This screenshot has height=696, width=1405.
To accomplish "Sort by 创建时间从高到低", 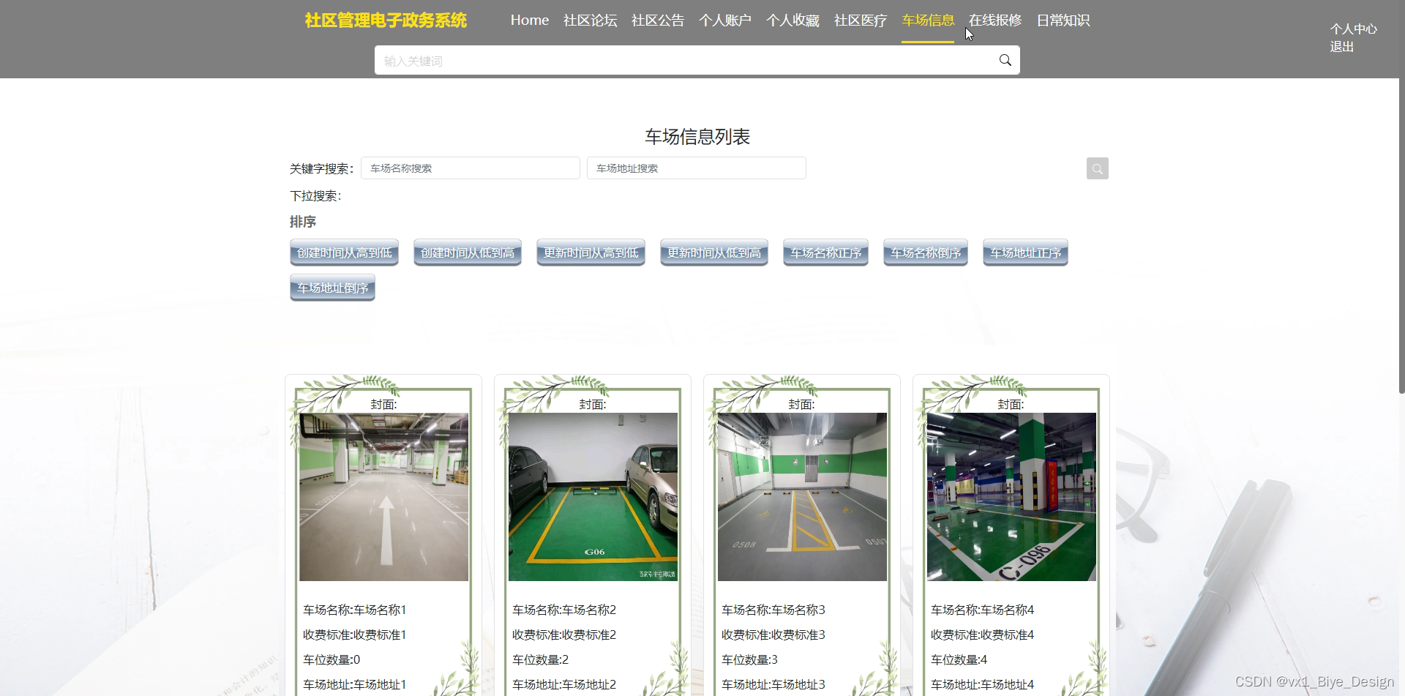I will click(344, 252).
